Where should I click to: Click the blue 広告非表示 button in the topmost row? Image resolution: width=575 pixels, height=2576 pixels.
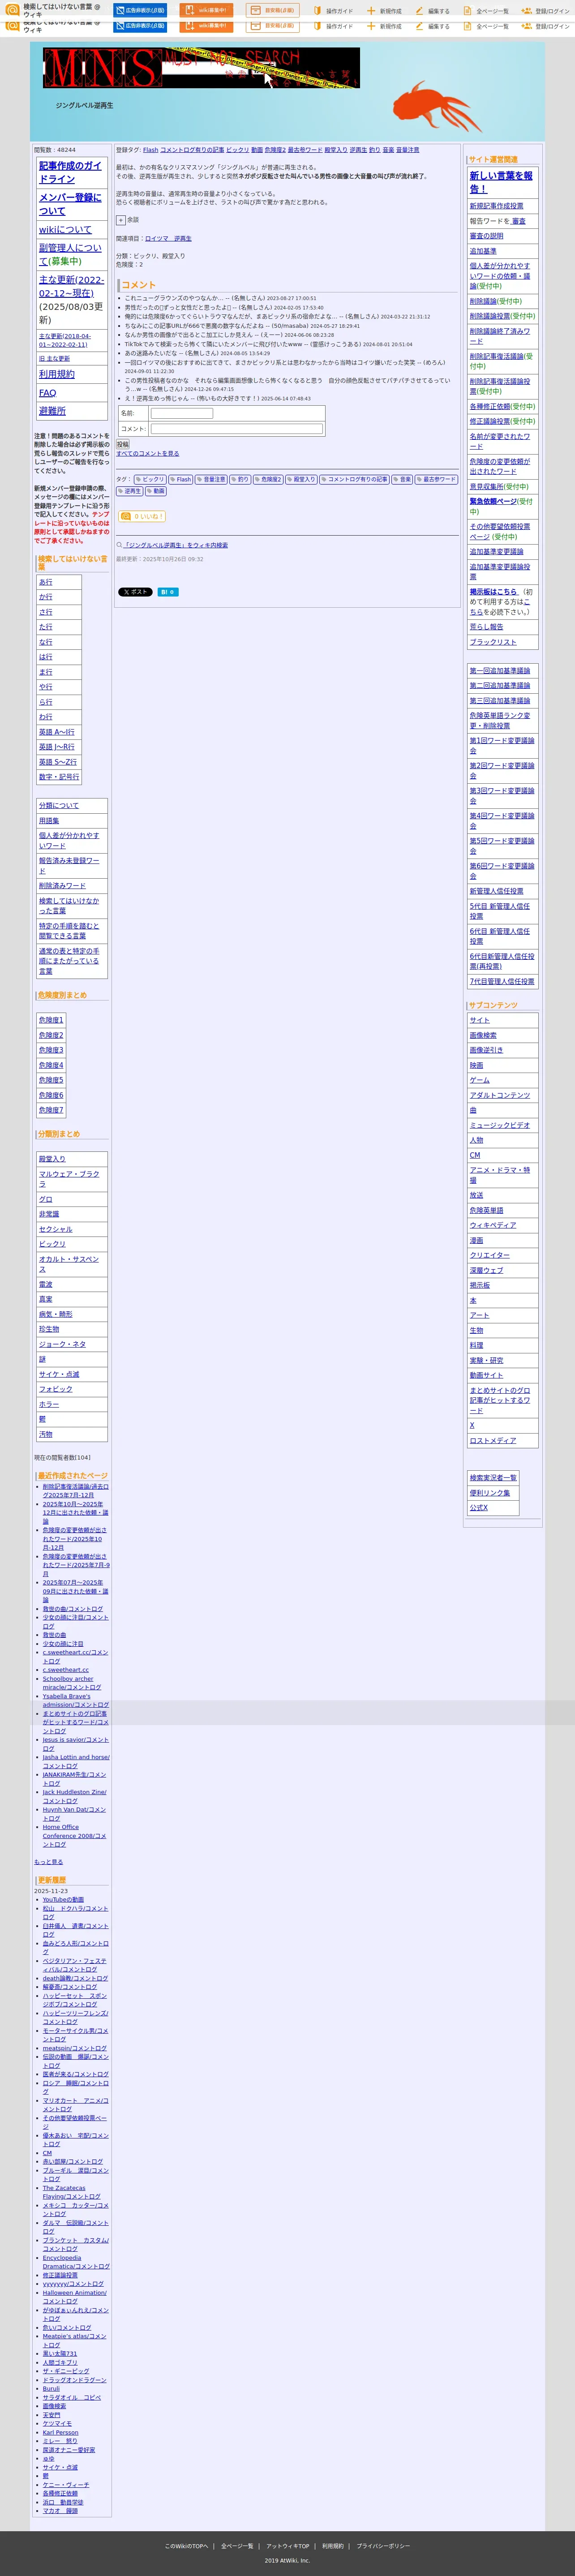140,10
